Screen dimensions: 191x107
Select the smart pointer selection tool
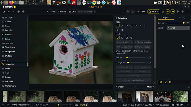coord(145,26)
